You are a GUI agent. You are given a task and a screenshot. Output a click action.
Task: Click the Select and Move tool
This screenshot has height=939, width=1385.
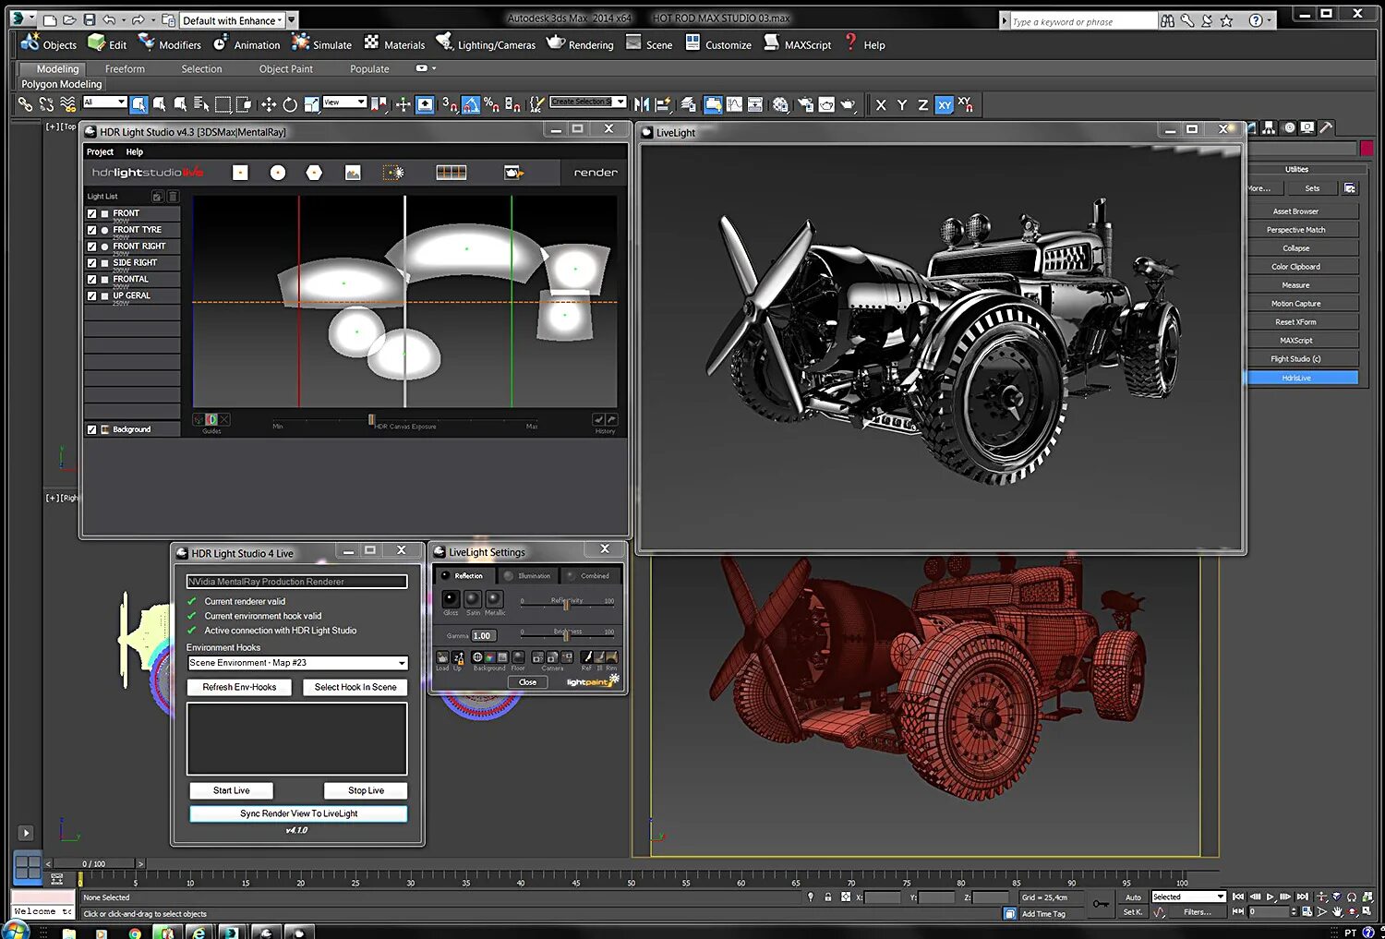[x=269, y=105]
